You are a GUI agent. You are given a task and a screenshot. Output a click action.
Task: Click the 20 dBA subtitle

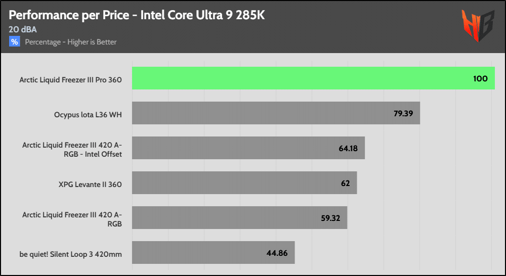[23, 30]
